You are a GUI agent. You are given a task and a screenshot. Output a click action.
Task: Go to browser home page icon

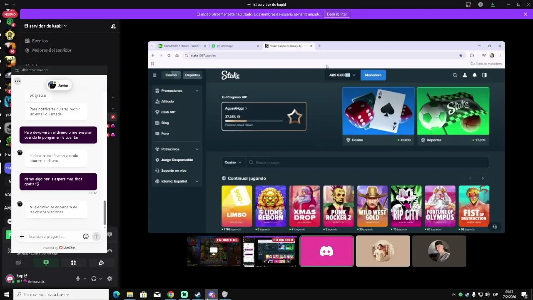coord(177,55)
